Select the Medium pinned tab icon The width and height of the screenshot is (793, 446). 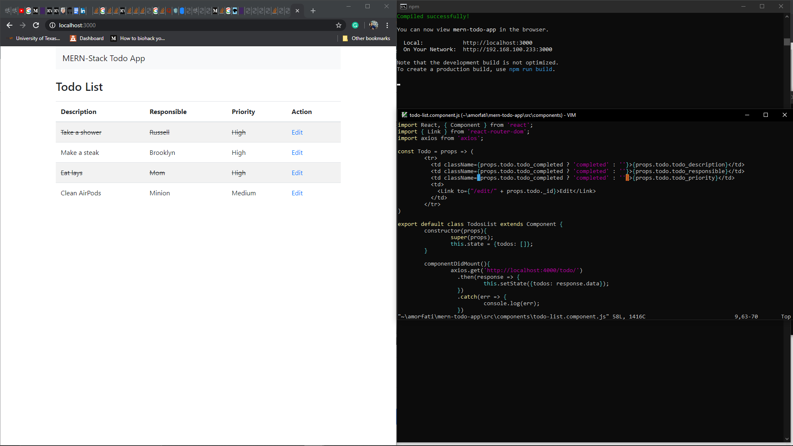pyautogui.click(x=36, y=11)
